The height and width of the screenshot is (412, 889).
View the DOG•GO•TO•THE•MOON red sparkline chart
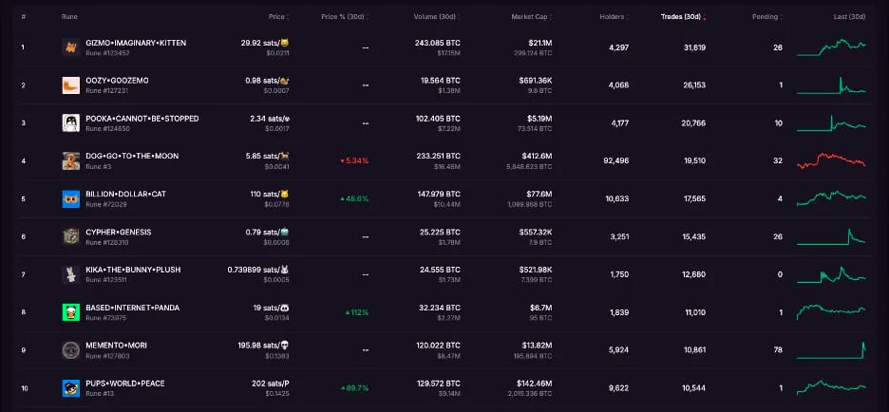click(831, 160)
